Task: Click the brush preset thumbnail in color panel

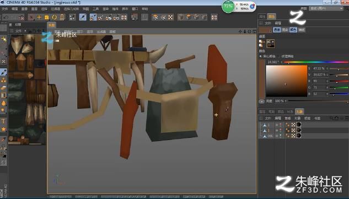Action: 270,44
